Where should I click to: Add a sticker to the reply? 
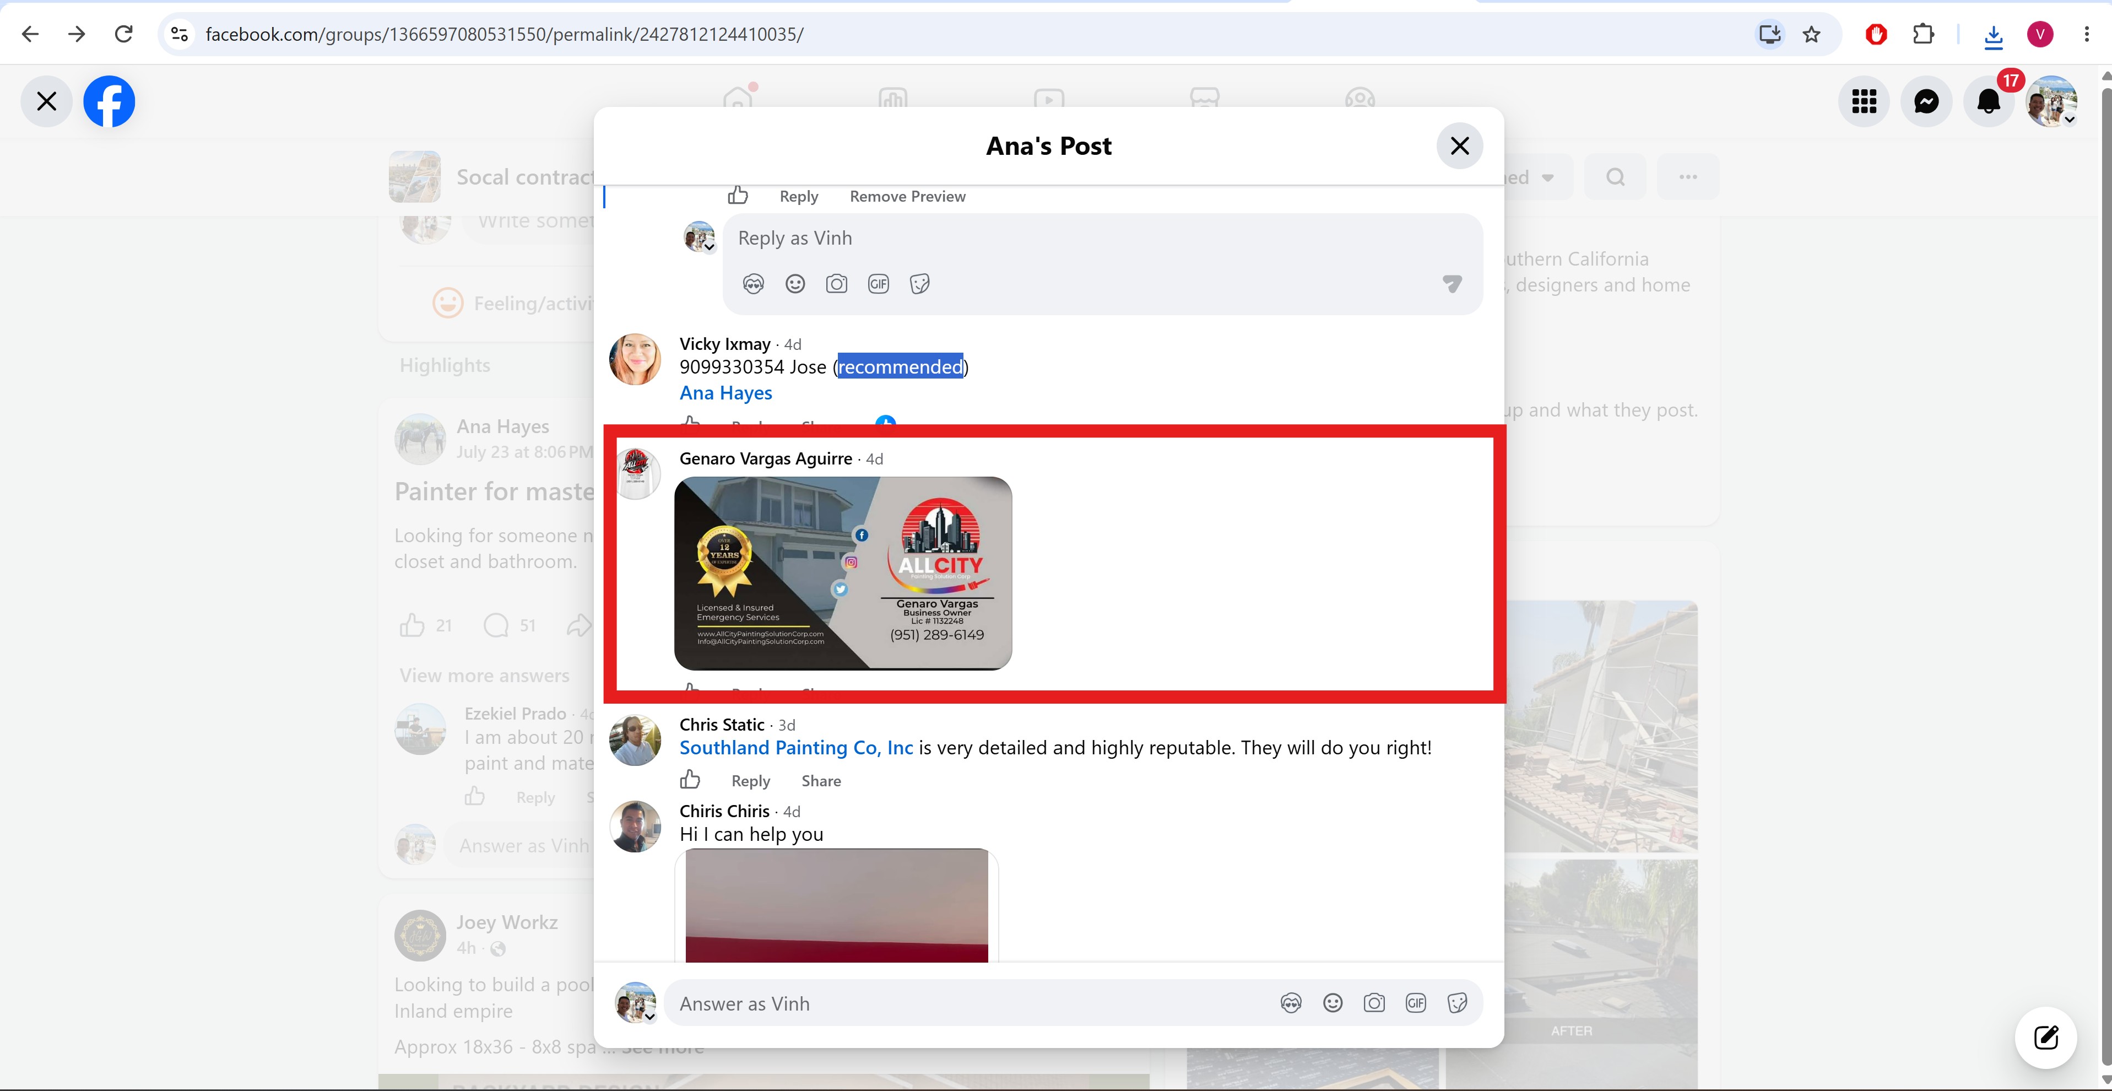click(x=920, y=284)
